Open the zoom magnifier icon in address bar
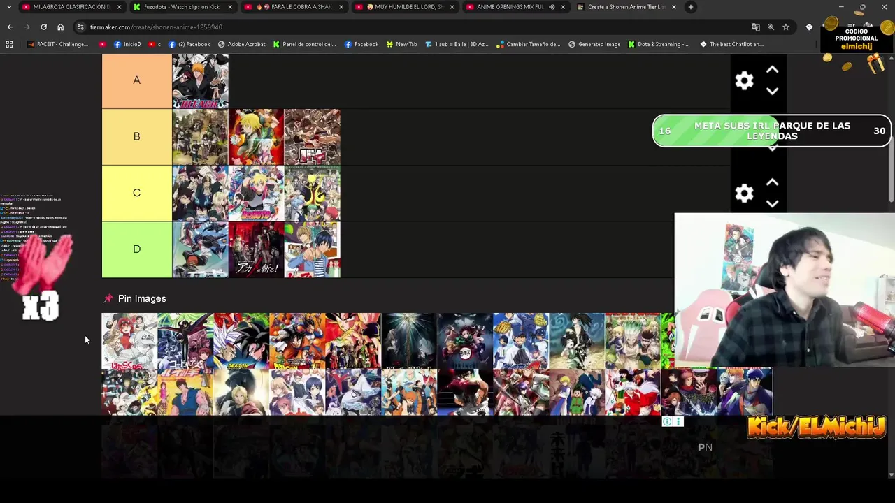Viewport: 895px width, 503px height. 771,27
